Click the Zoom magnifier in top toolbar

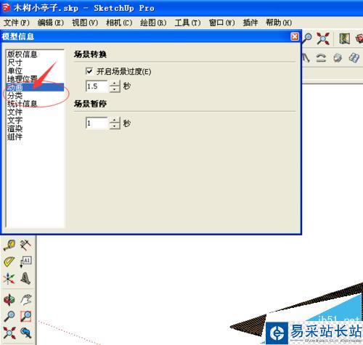click(307, 38)
